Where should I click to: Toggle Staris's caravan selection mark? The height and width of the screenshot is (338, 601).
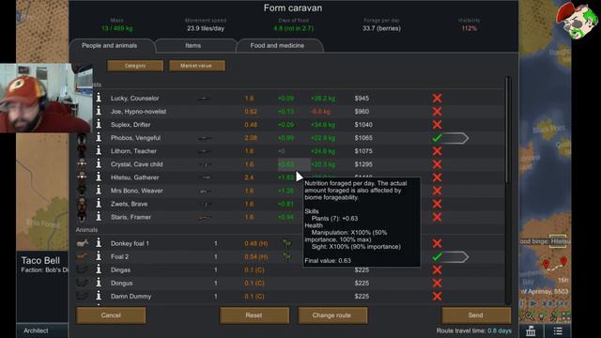tap(437, 217)
